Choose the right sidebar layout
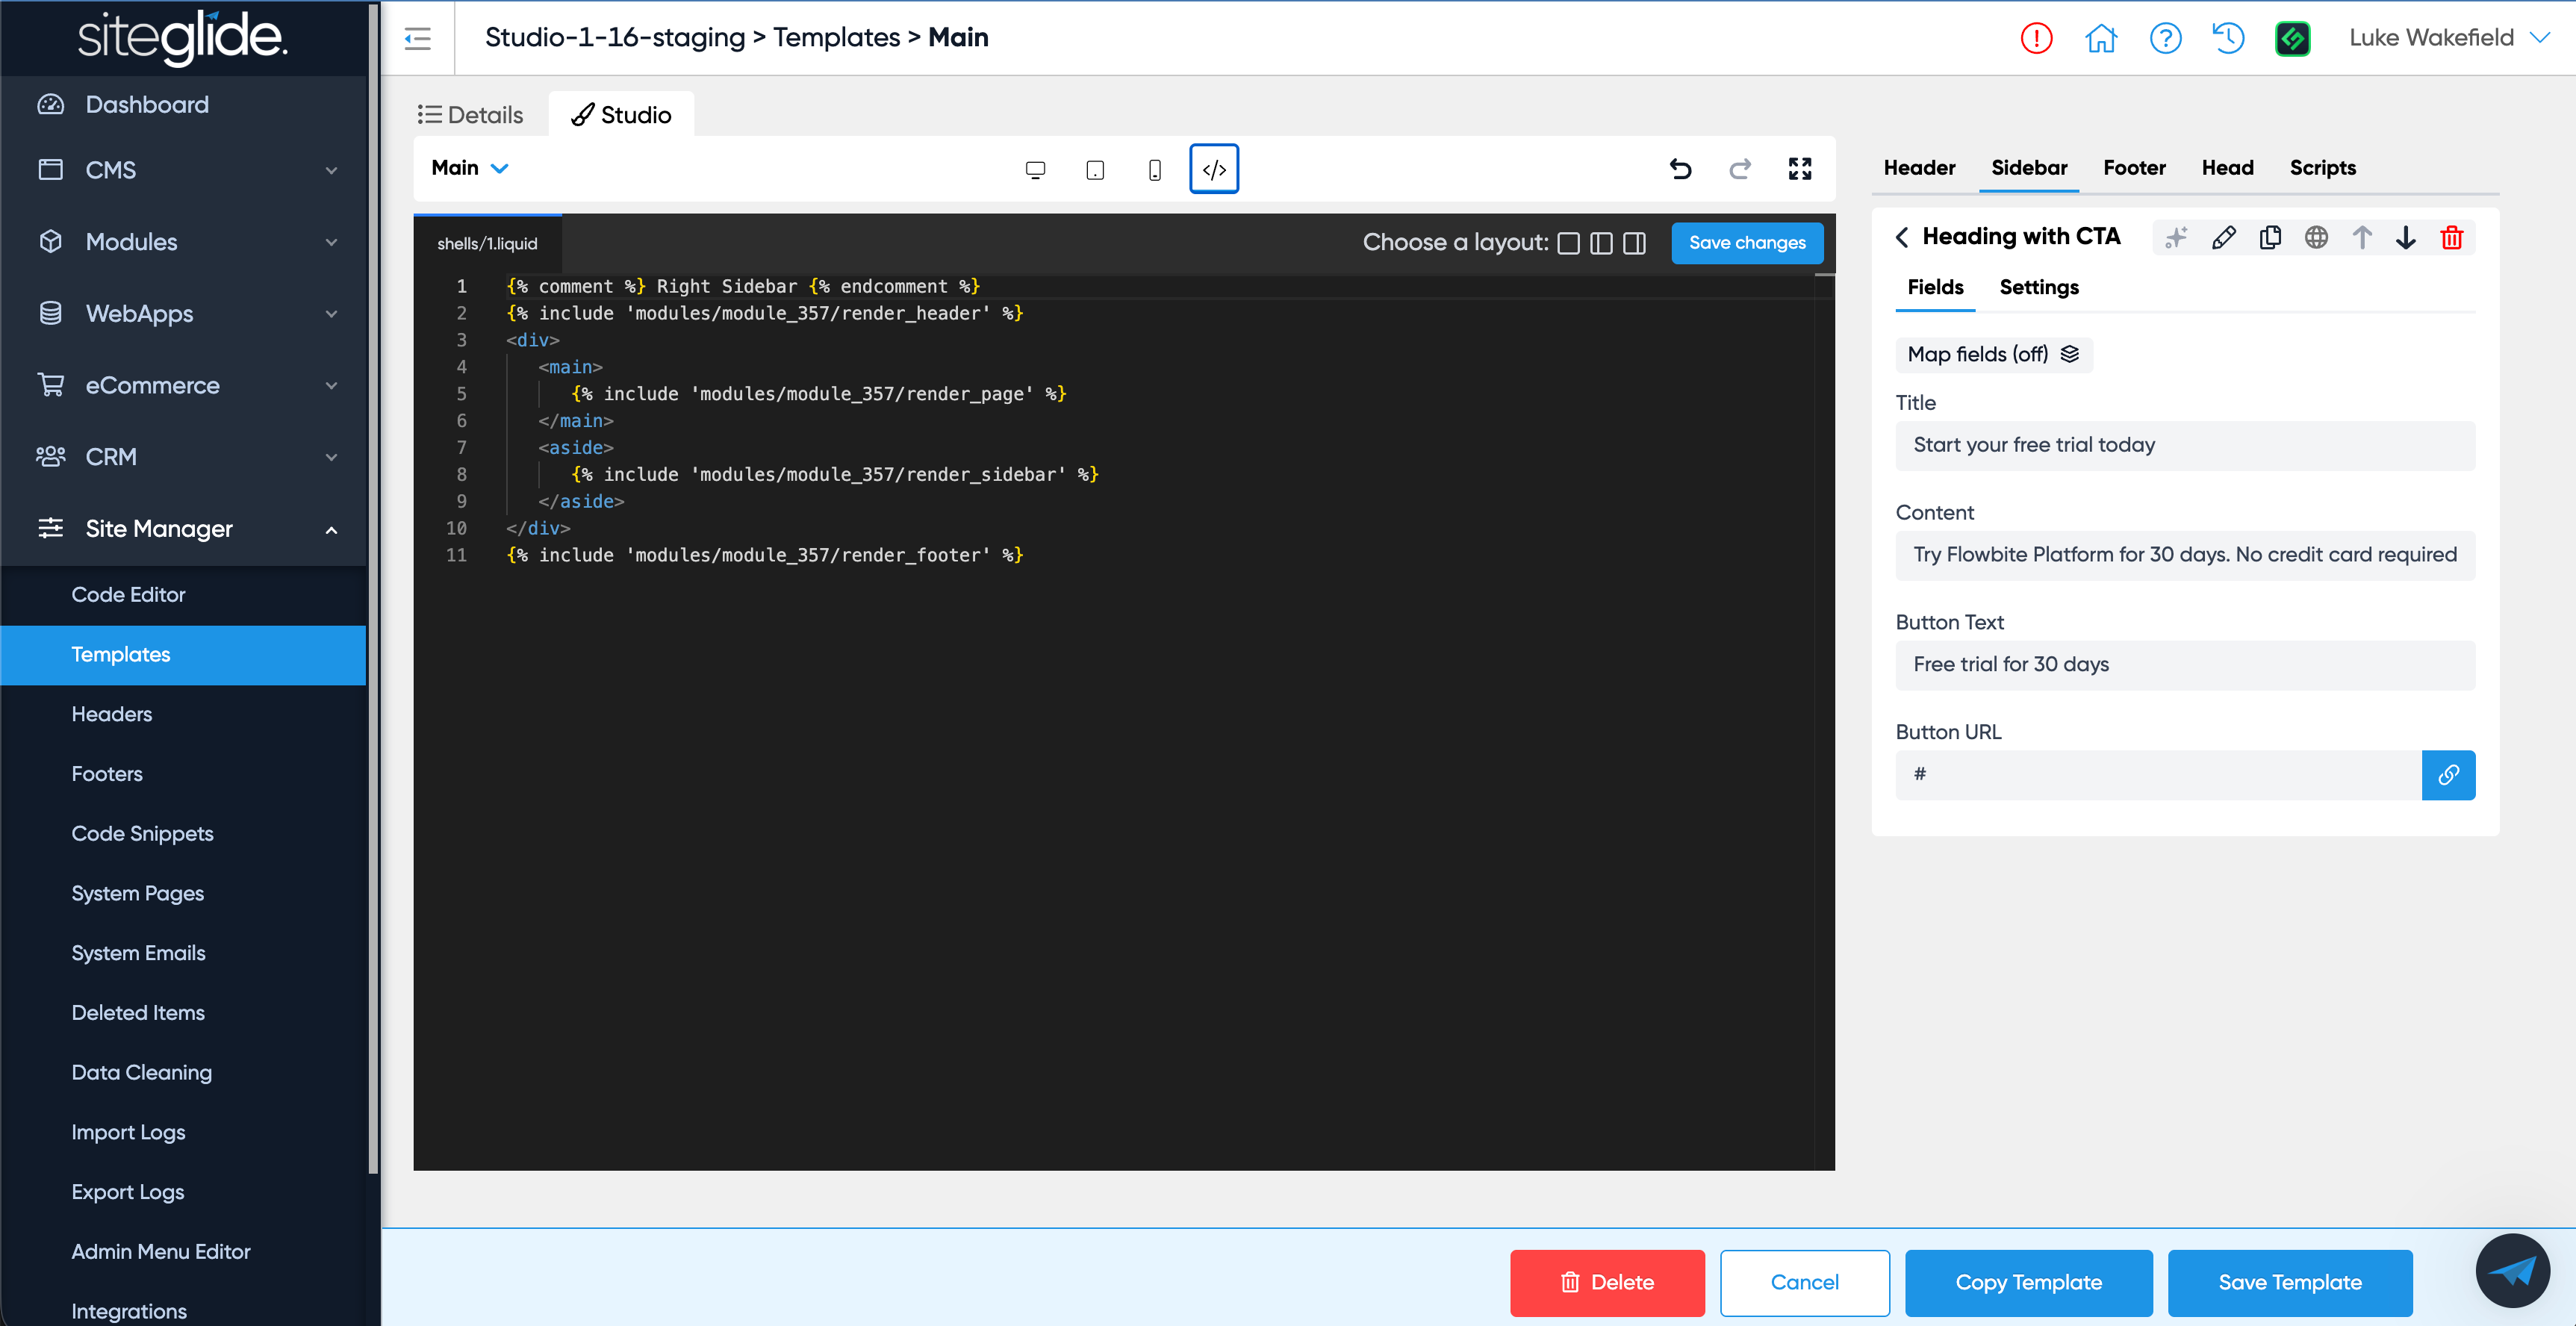This screenshot has height=1326, width=2576. [1634, 243]
